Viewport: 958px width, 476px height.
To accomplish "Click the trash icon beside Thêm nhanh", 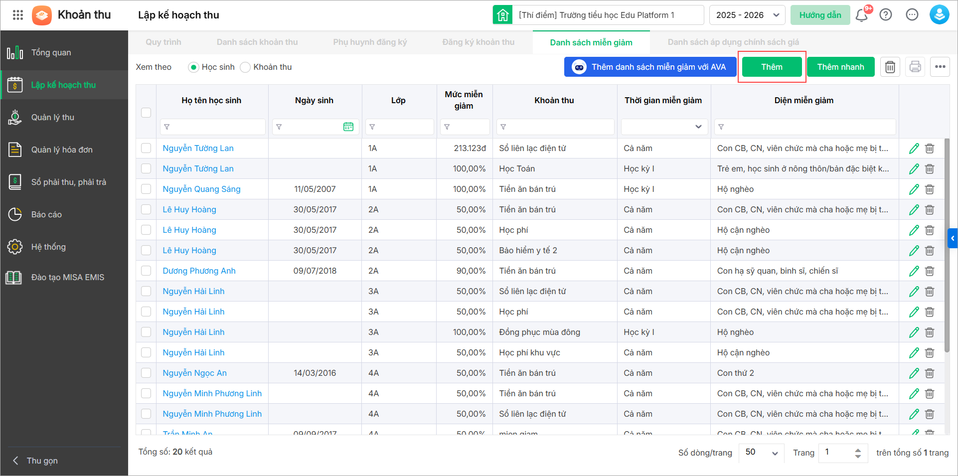I will (x=890, y=67).
